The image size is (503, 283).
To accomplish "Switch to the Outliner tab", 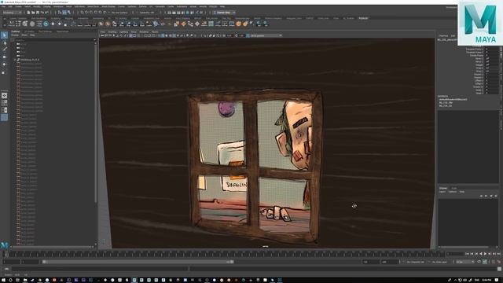I will (16, 31).
